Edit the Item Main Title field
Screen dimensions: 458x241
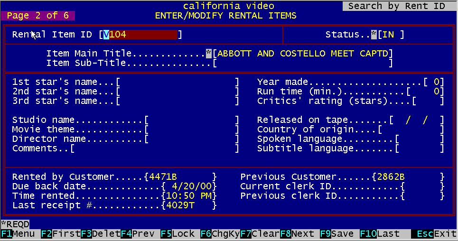(x=303, y=54)
